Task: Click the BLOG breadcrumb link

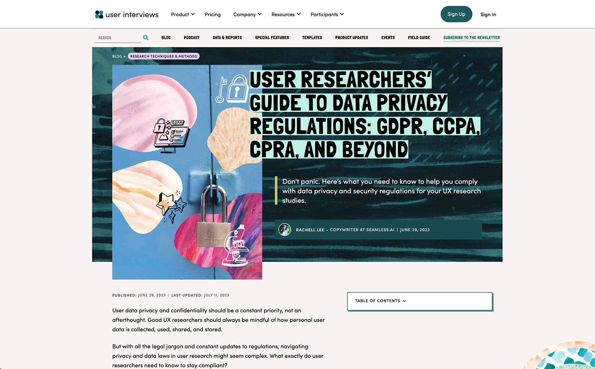Action: [117, 56]
